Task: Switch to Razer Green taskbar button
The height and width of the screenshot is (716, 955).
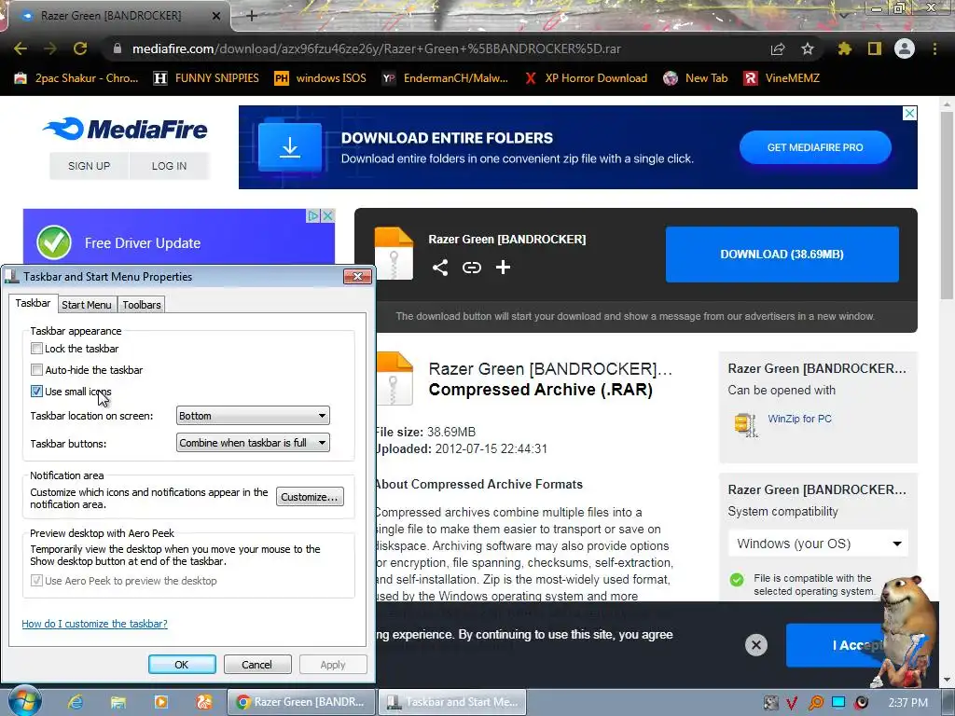Action: pyautogui.click(x=301, y=702)
